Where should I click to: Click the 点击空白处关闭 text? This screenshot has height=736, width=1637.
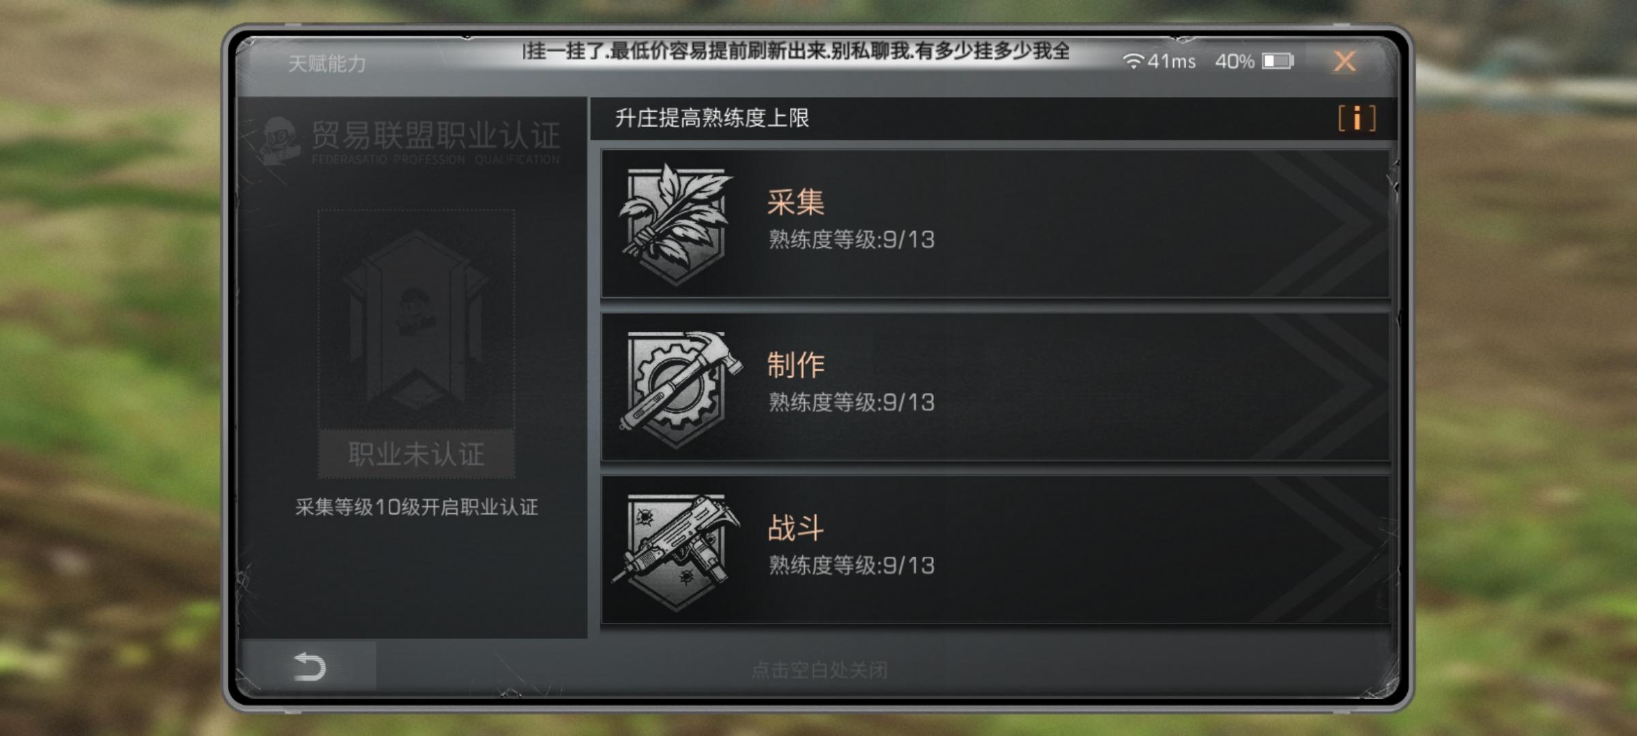point(819,670)
